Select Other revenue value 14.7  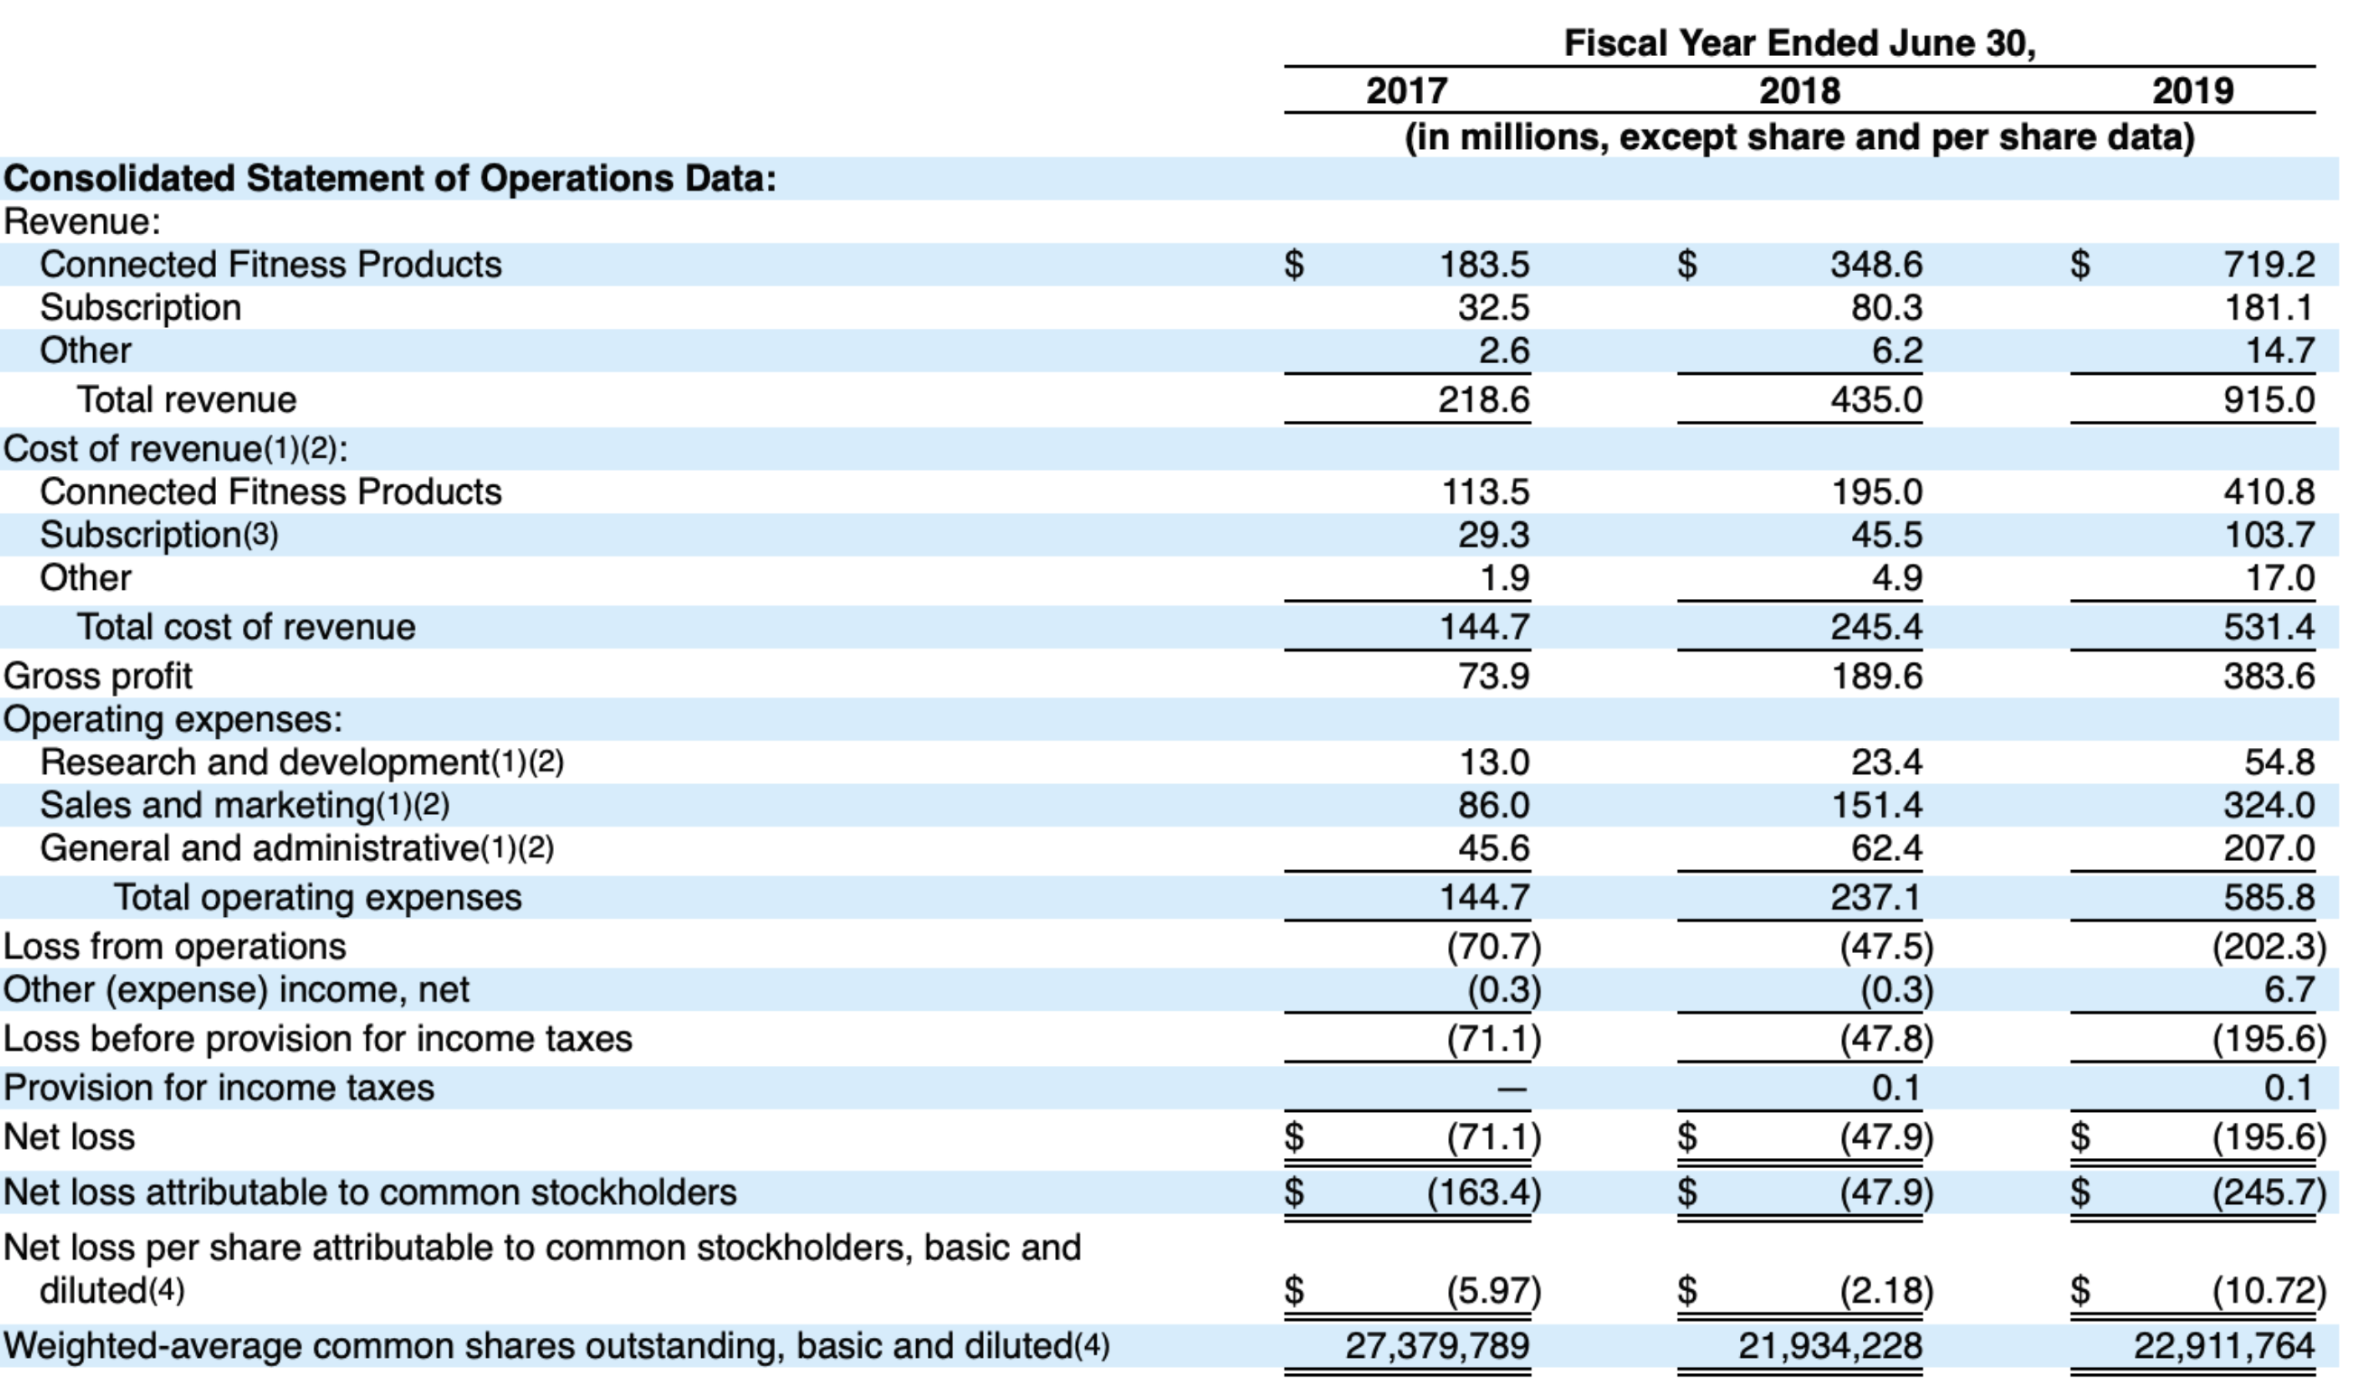pyautogui.click(x=2279, y=351)
